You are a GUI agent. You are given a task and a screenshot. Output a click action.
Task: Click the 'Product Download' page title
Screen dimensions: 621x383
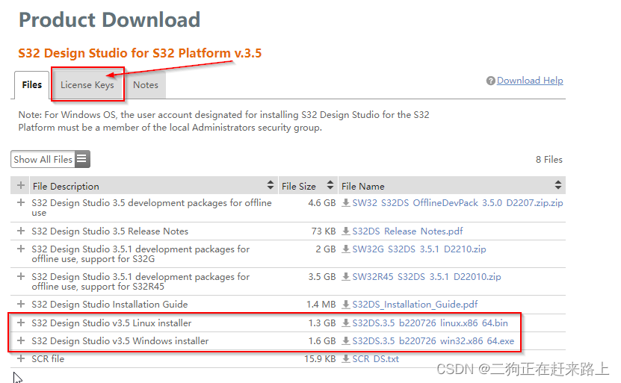coord(110,19)
